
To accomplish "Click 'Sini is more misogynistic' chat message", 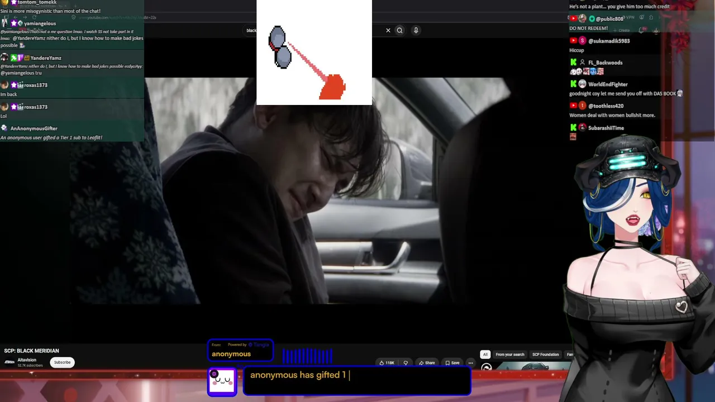I will point(50,11).
